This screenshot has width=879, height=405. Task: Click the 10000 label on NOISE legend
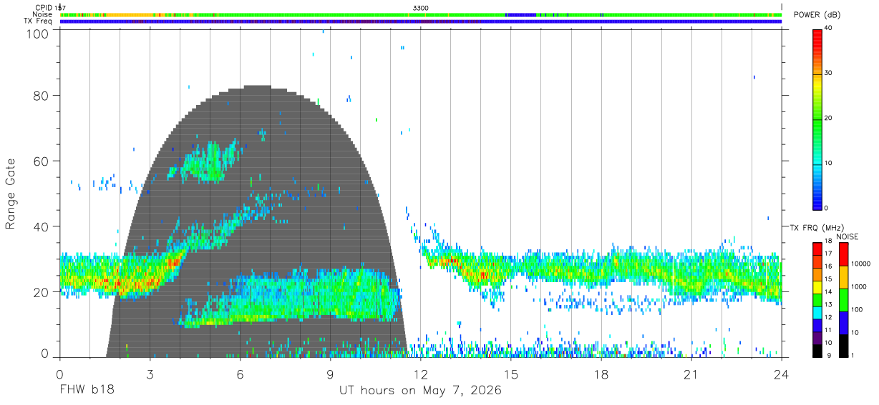tap(863, 264)
